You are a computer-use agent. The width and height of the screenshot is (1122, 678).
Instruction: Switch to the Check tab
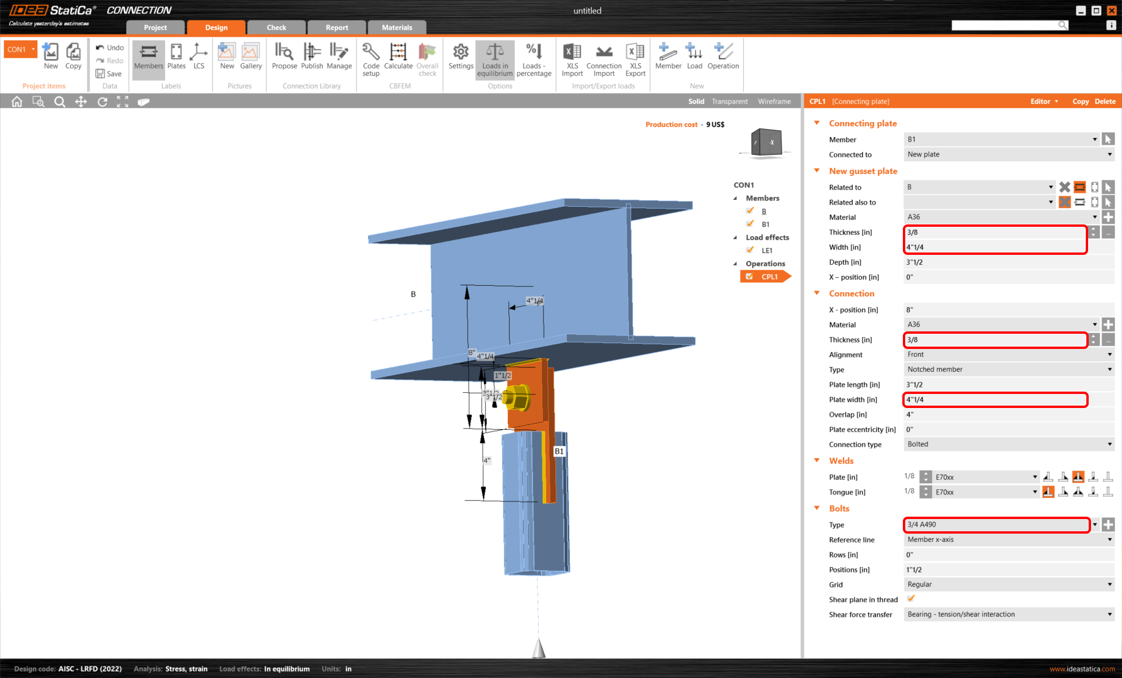click(276, 27)
